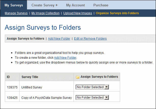This screenshot has height=109, width=156.
Task: Click the Upload New Images link
Action: pos(78,13)
